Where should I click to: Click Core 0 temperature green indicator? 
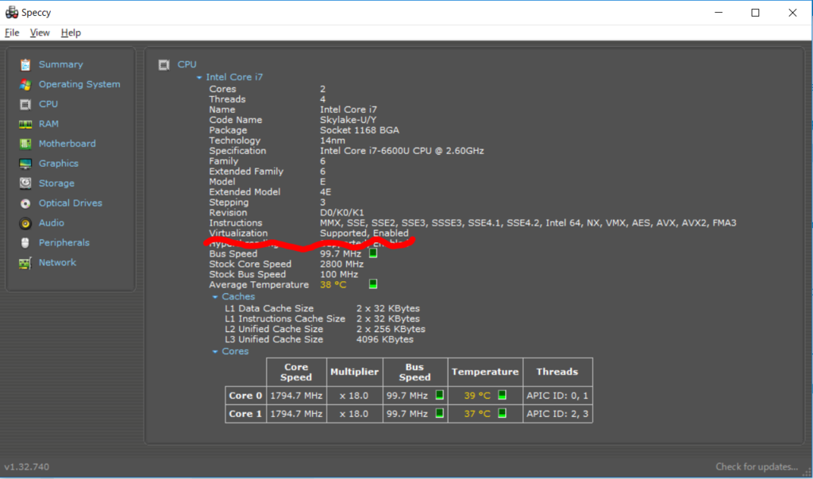(502, 395)
